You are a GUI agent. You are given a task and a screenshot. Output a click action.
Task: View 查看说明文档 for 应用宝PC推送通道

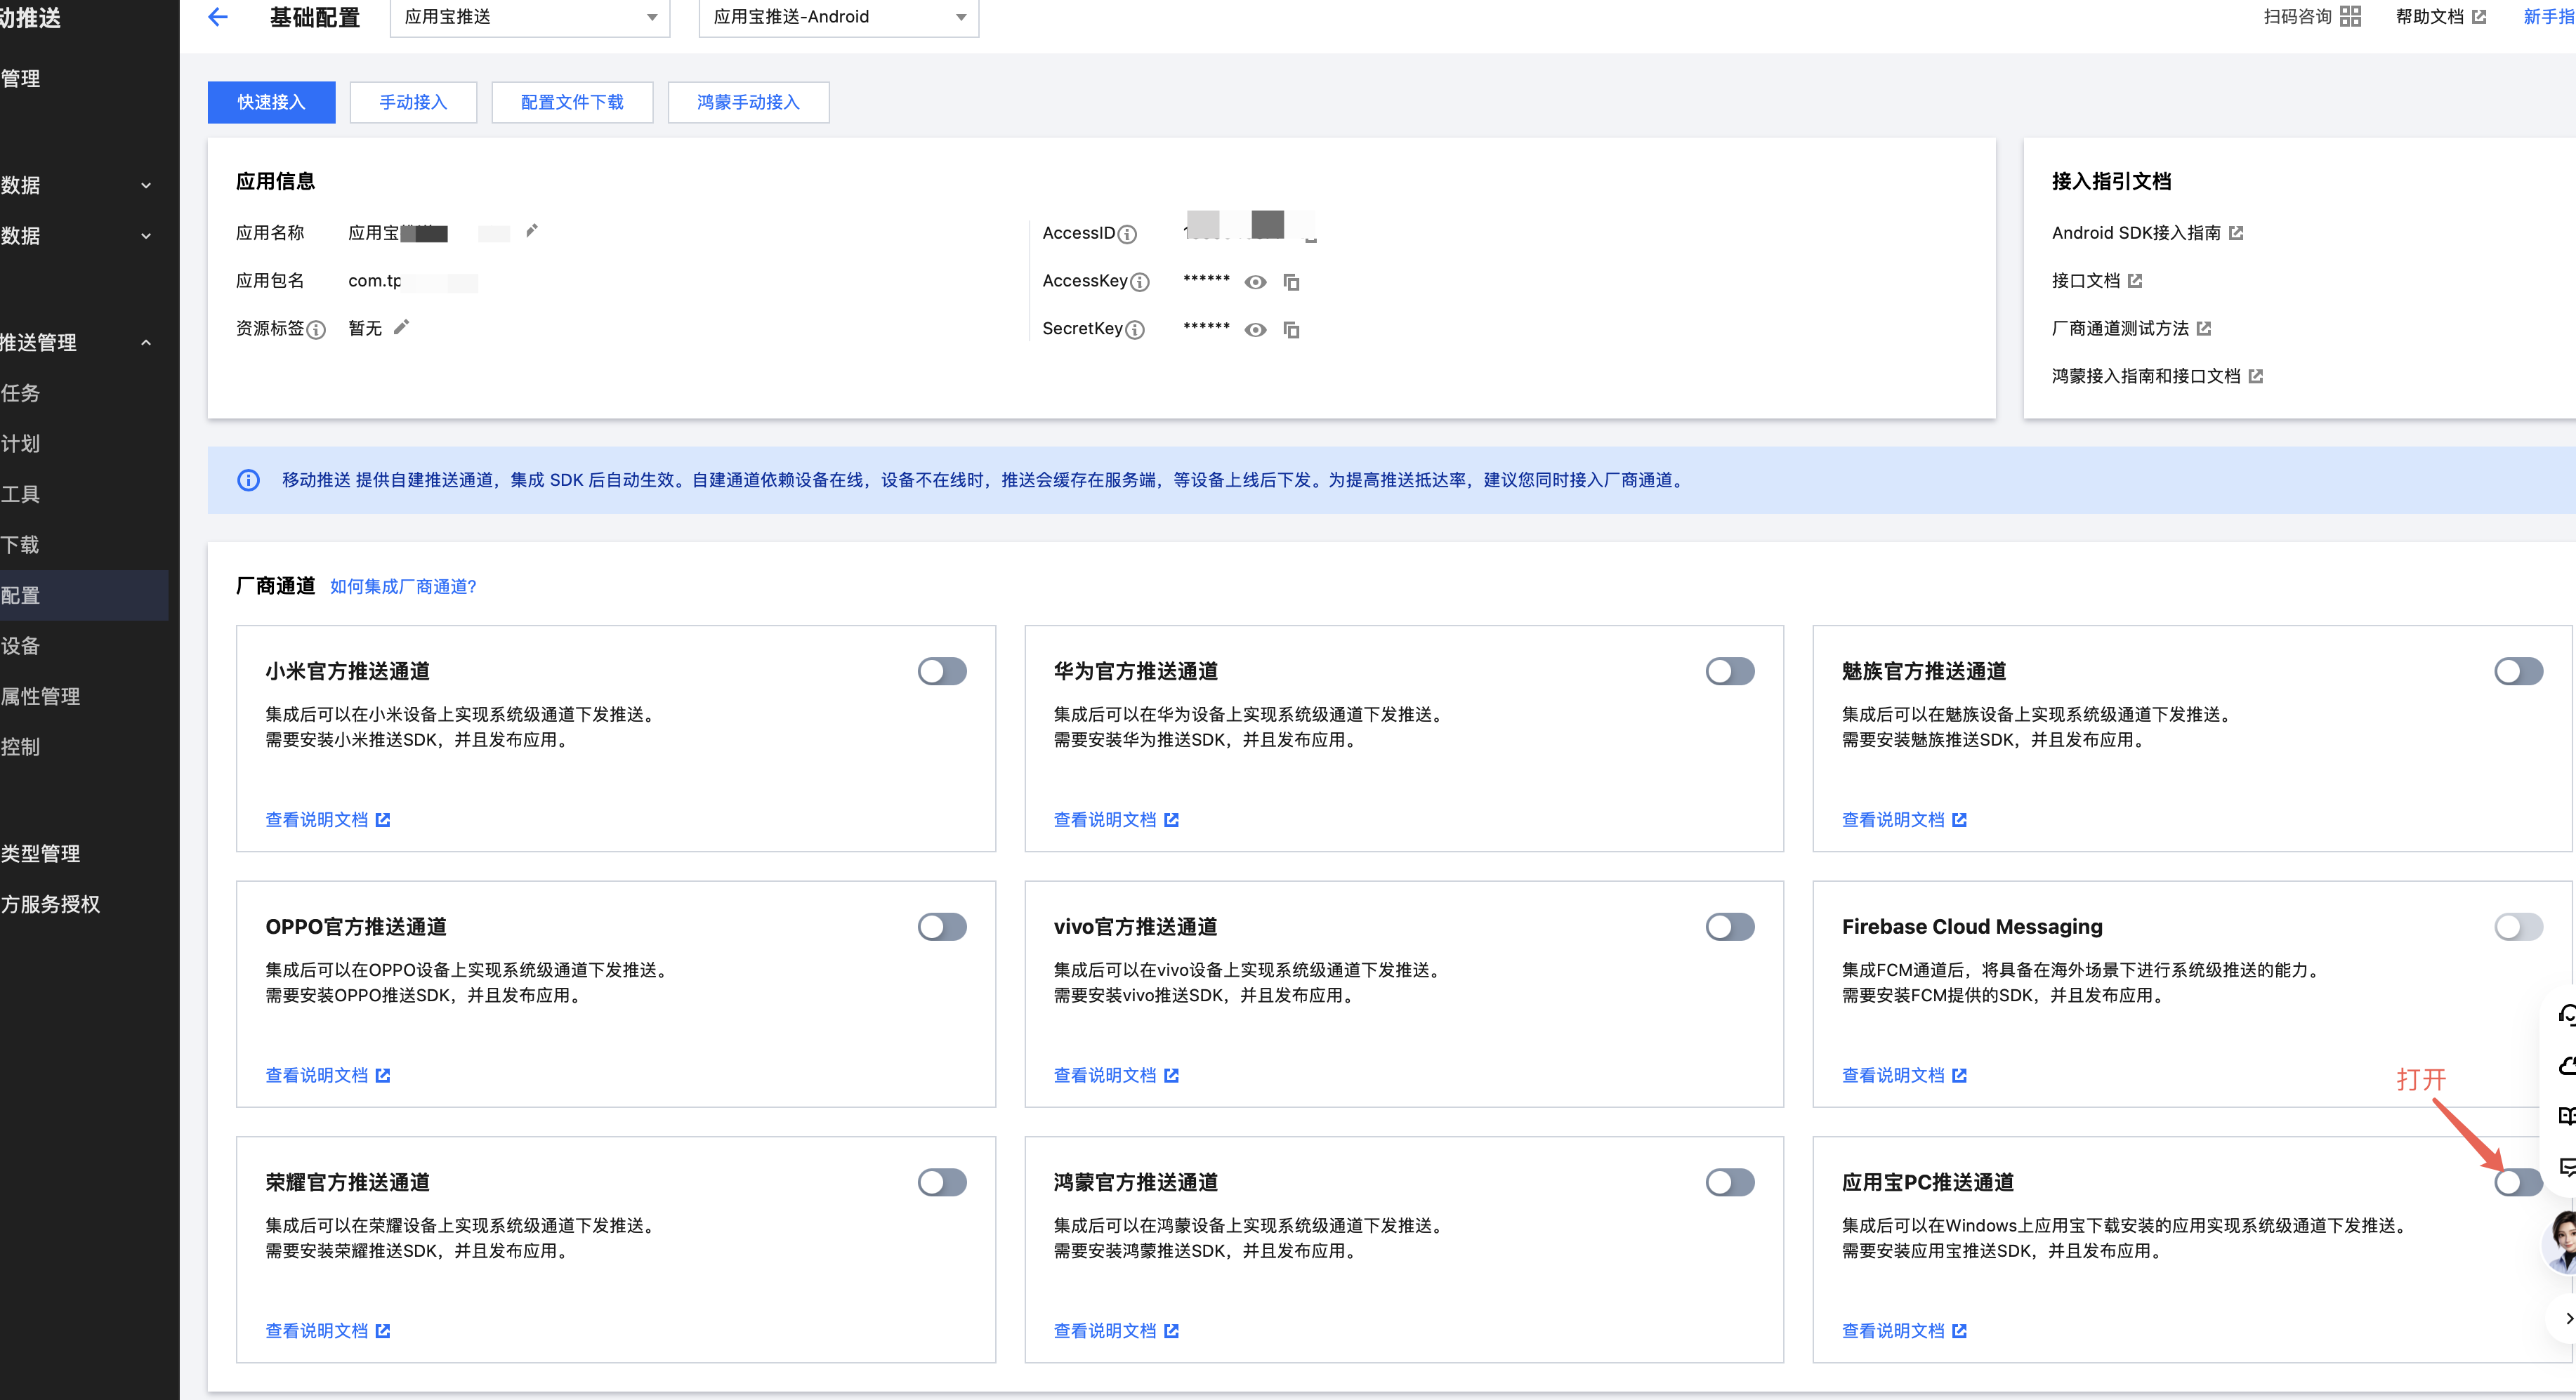tap(1904, 1331)
